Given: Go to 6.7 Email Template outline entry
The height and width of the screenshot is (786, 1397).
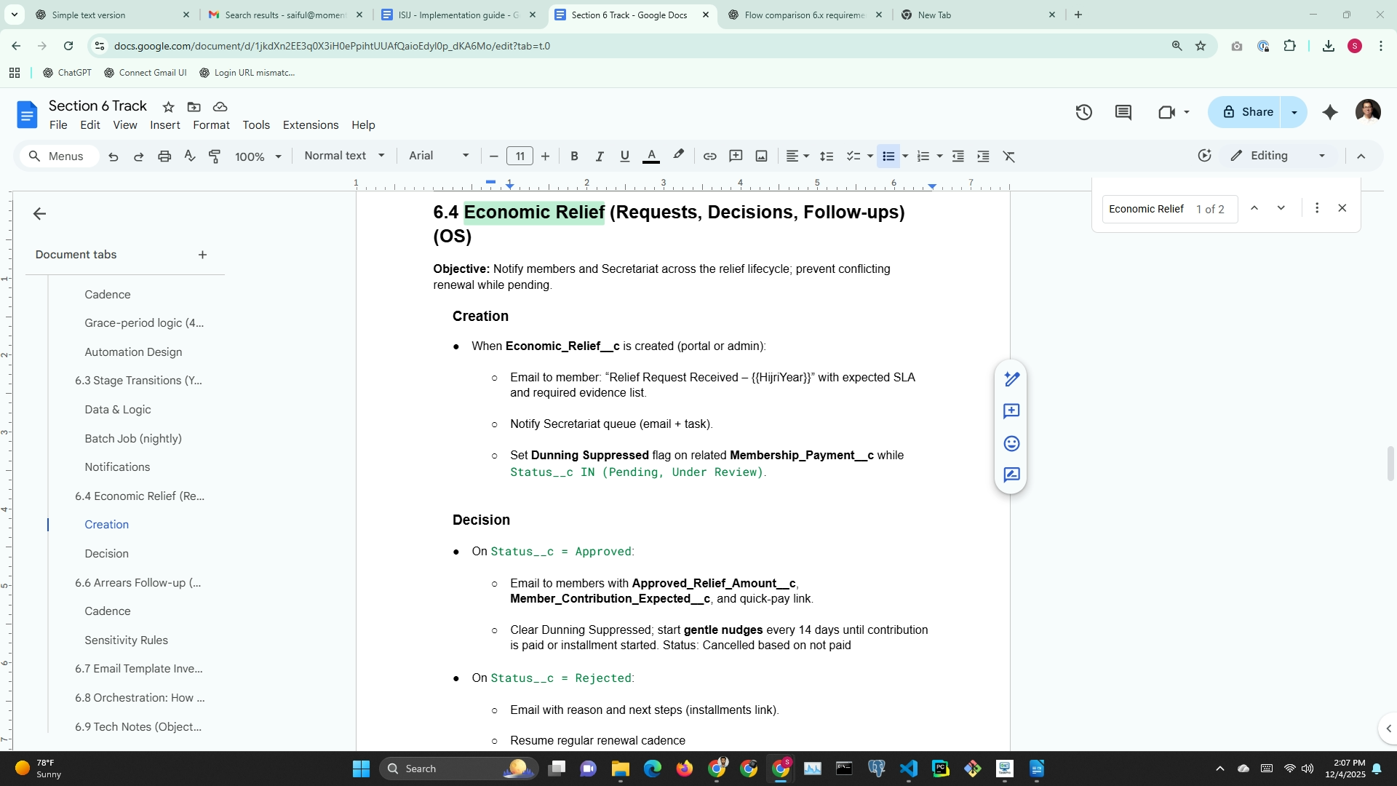Looking at the screenshot, I should pos(138,669).
